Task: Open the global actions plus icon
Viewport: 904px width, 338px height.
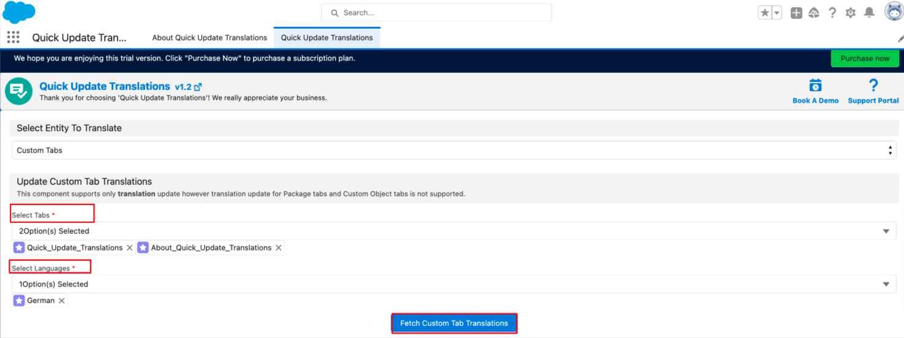Action: coord(796,13)
